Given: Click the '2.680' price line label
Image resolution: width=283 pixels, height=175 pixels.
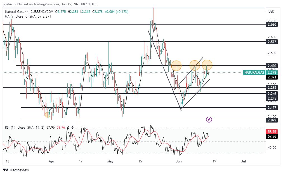Looking at the screenshot, I should tap(272, 24).
